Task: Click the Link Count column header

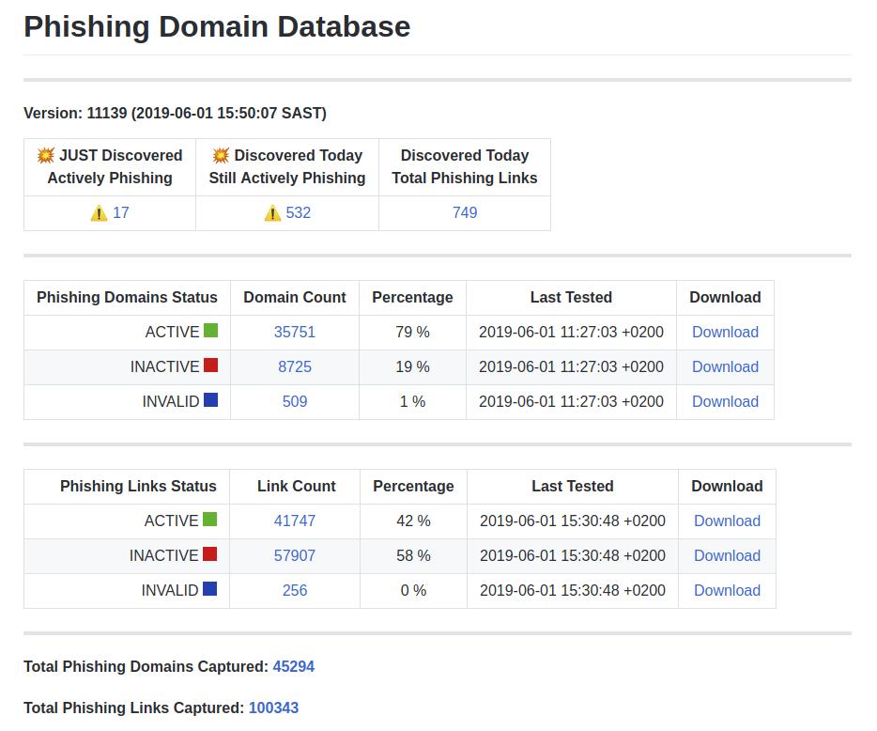Action: coord(297,486)
